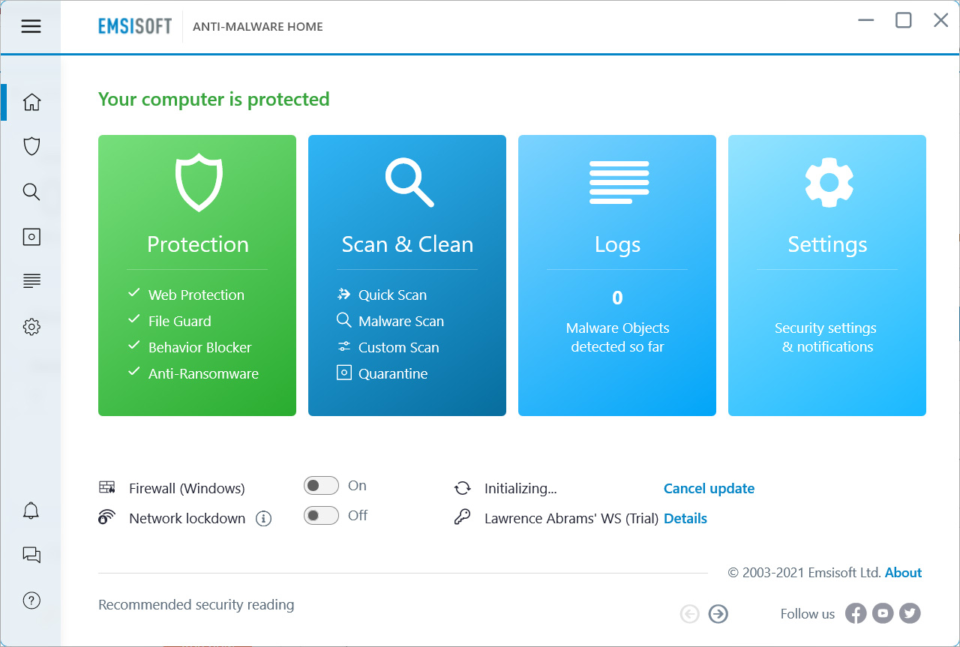
Task: Toggle the Firewall (Windows) switch
Action: click(321, 486)
